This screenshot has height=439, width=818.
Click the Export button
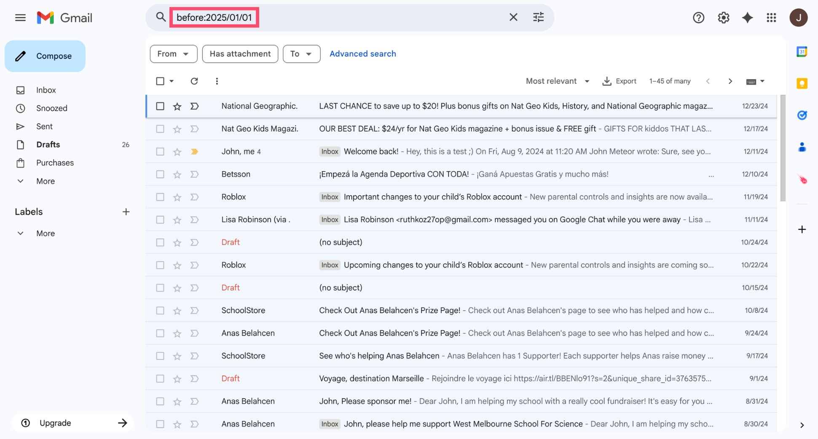[x=619, y=81]
